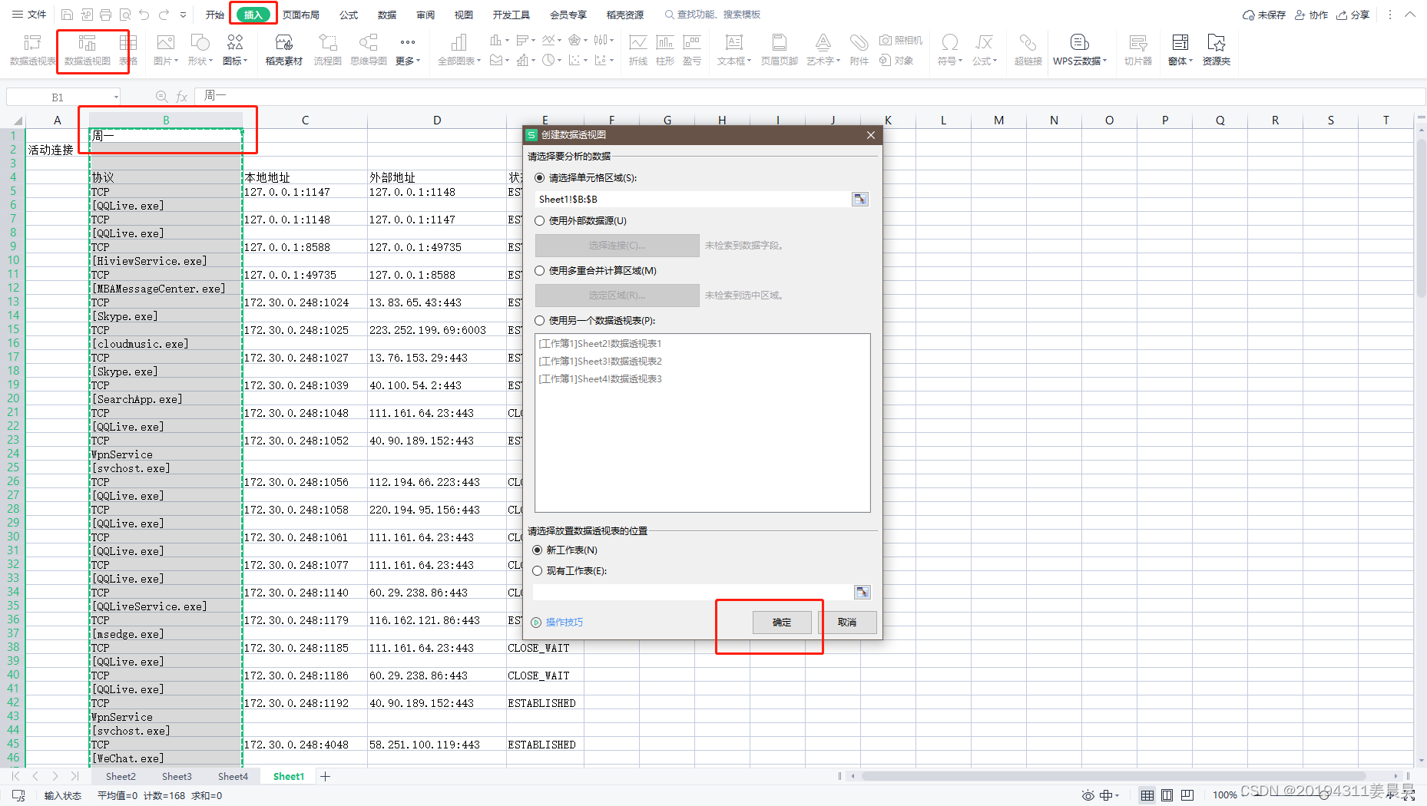Add a new sheet with plus icon
Screen dimensions: 1427x806
coord(326,777)
